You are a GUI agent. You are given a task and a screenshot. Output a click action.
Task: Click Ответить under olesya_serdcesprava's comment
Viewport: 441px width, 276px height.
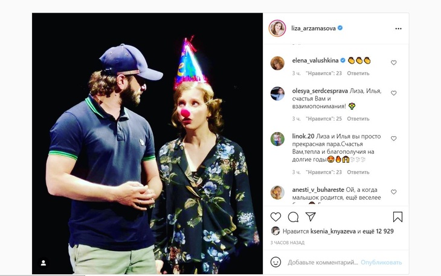pyautogui.click(x=358, y=119)
